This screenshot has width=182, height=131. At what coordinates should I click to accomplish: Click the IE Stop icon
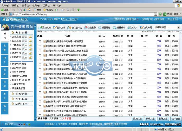[x=21, y=10]
